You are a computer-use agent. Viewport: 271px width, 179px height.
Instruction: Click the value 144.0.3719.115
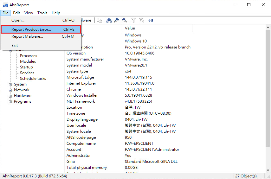click(x=139, y=77)
